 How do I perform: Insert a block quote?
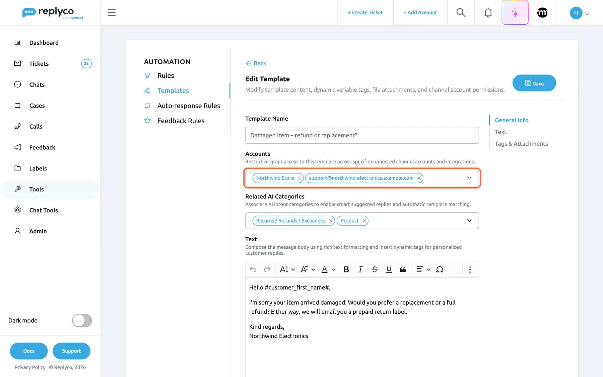(x=403, y=269)
